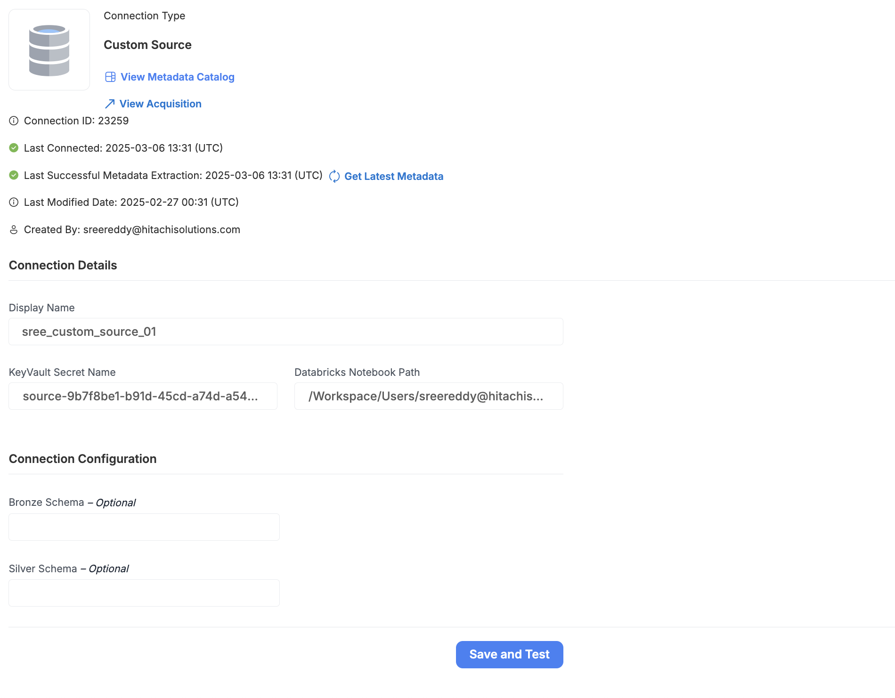
Task: Click the metadata catalog grid icon
Action: point(110,77)
